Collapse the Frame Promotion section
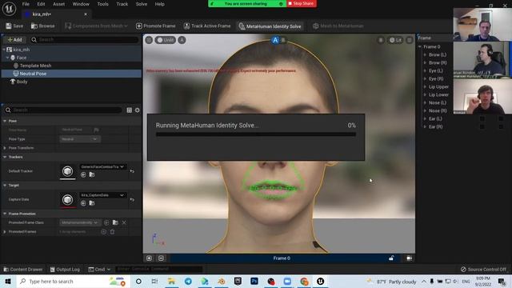This screenshot has height=288, width=512. [x=5, y=214]
